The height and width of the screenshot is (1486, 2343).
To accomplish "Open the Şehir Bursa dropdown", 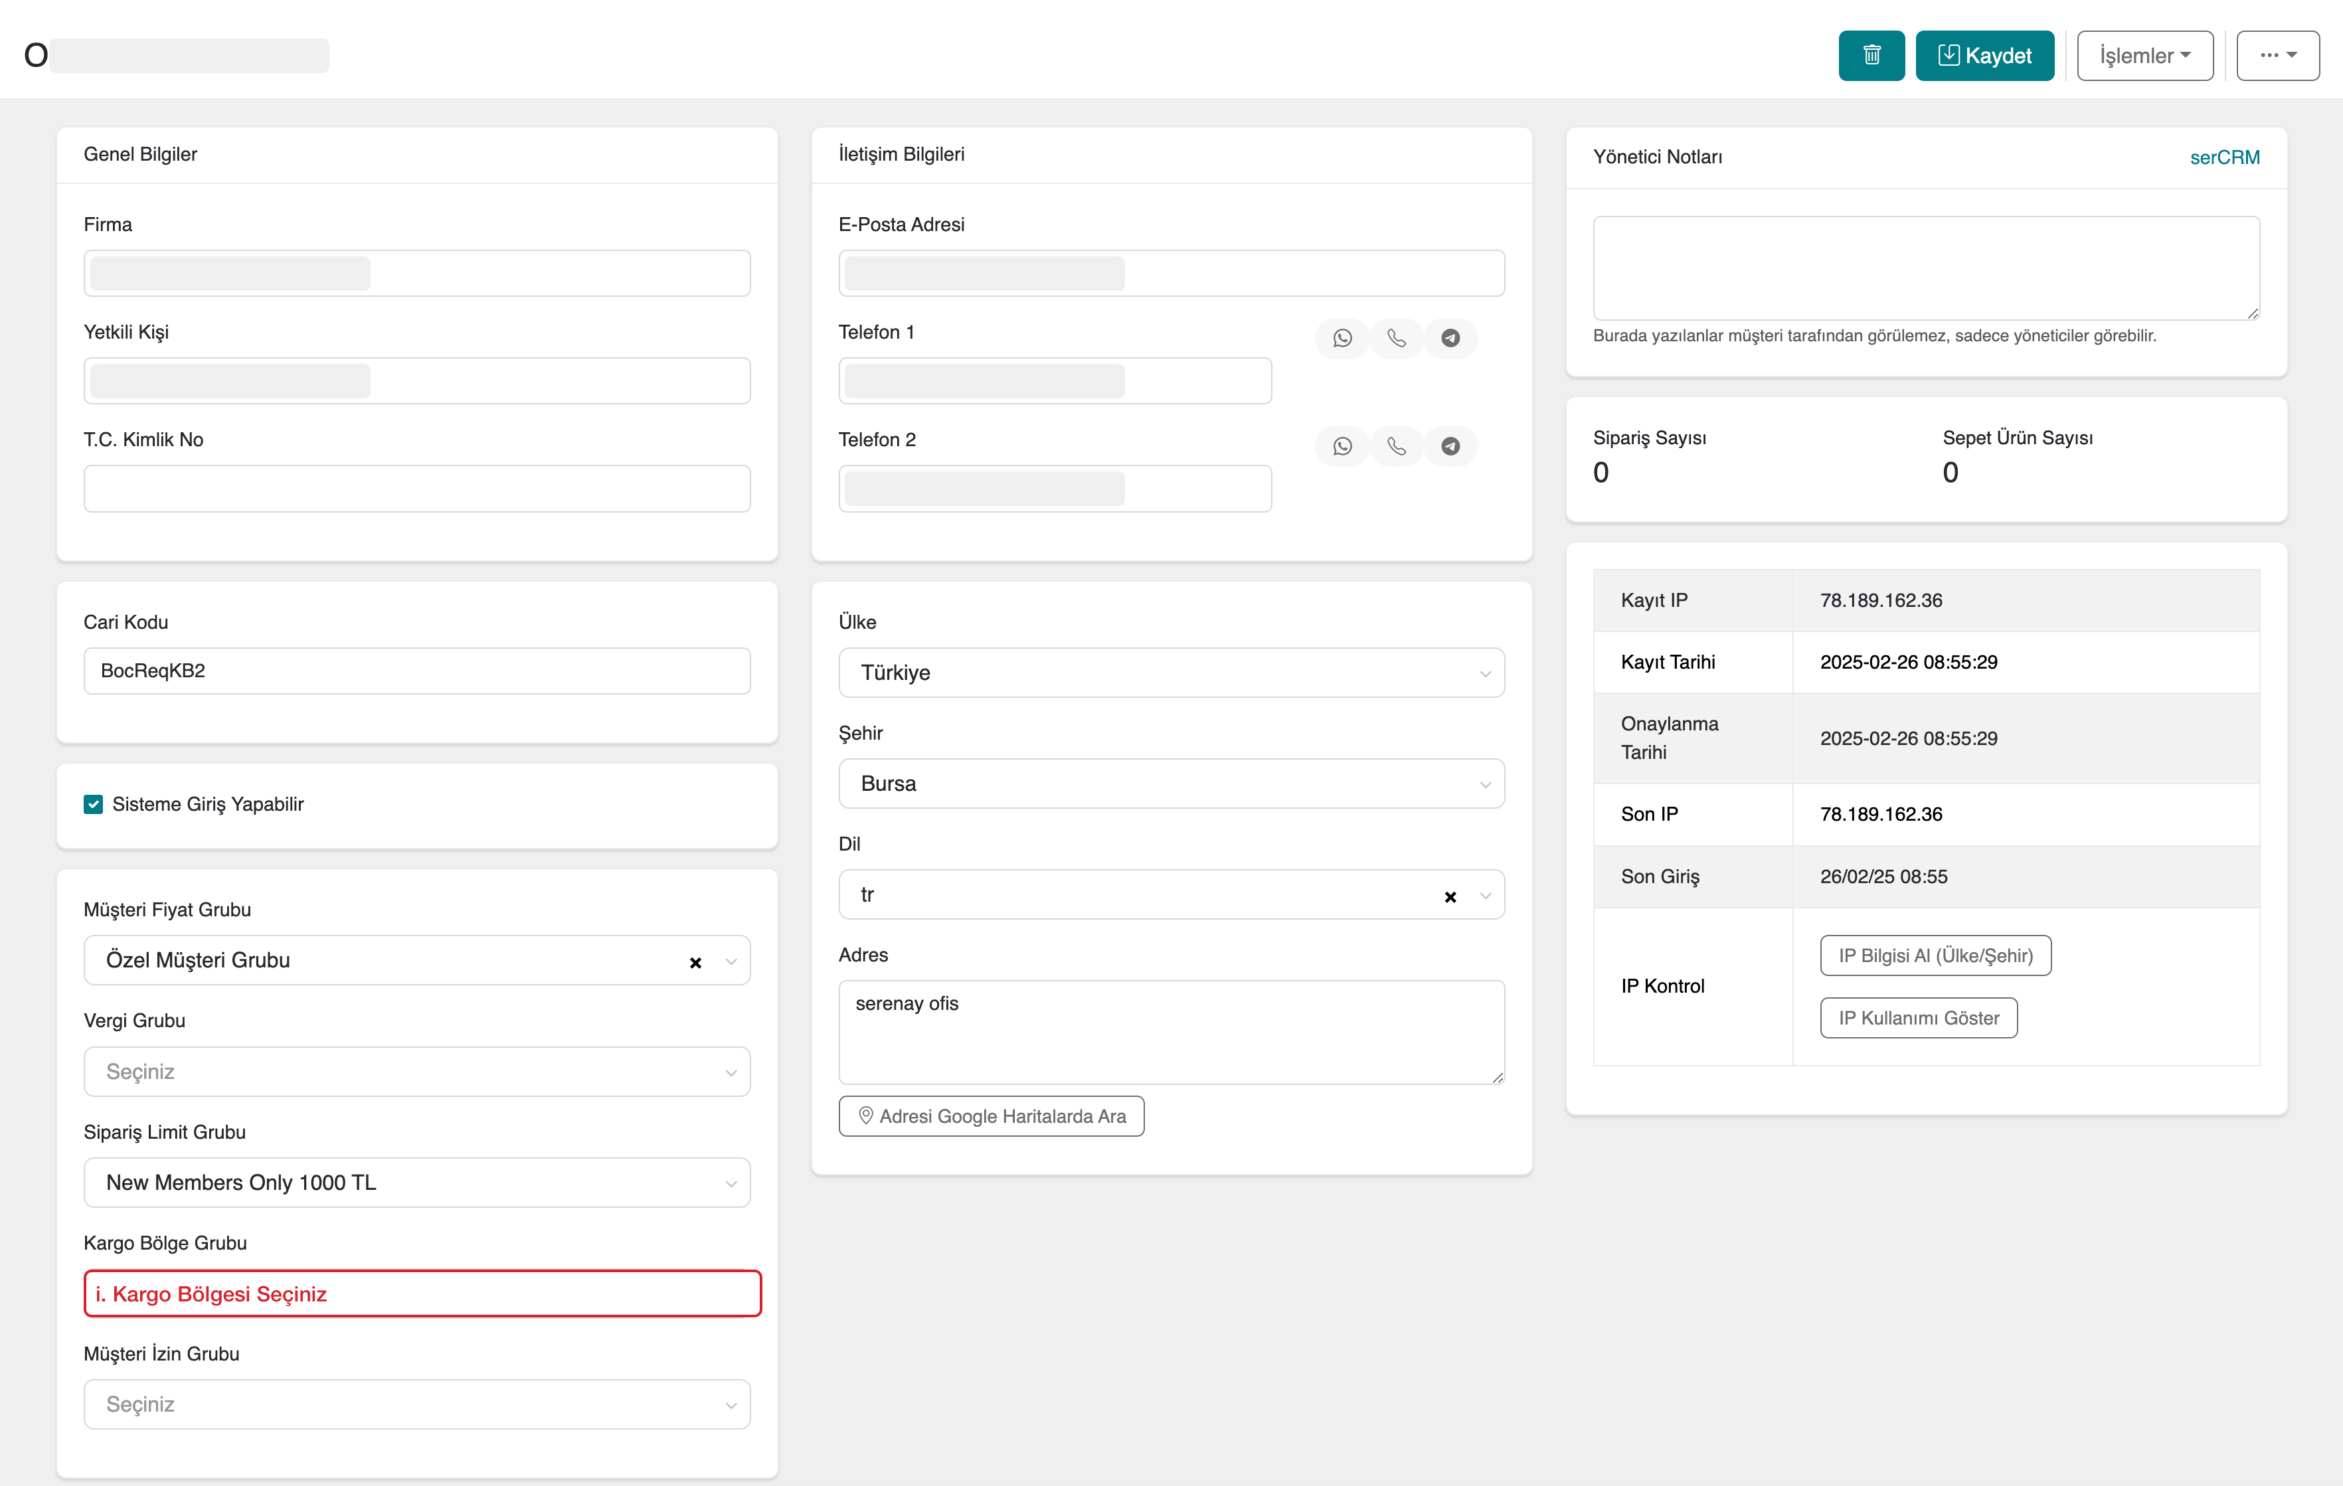I will click(x=1171, y=784).
